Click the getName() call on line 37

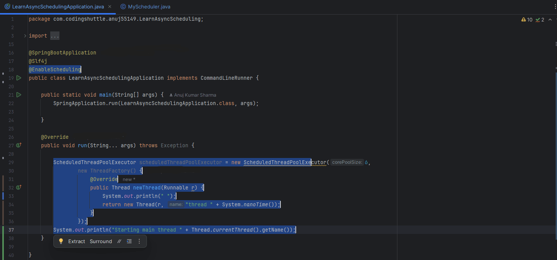tap(276, 230)
